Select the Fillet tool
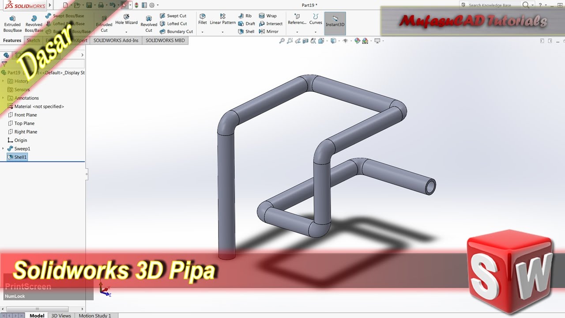Viewport: 565px width, 318px height. point(203,19)
